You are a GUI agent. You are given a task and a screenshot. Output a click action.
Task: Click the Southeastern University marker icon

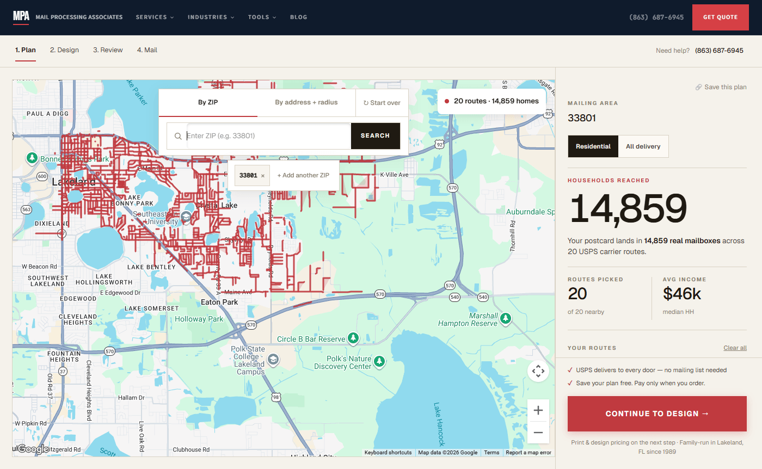tap(186, 218)
